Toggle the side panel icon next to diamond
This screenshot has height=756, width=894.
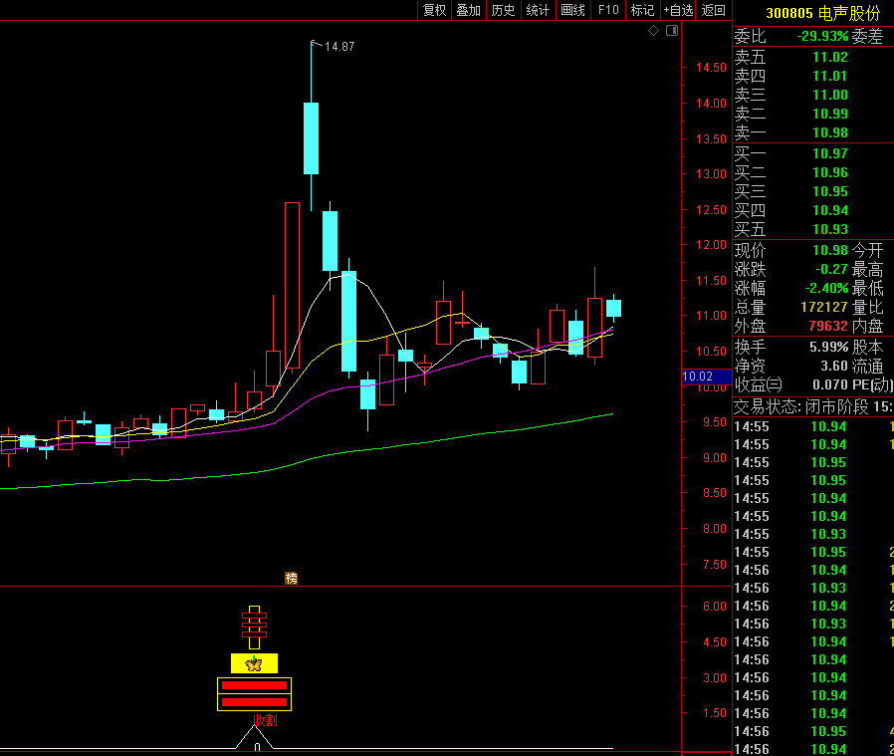672,30
